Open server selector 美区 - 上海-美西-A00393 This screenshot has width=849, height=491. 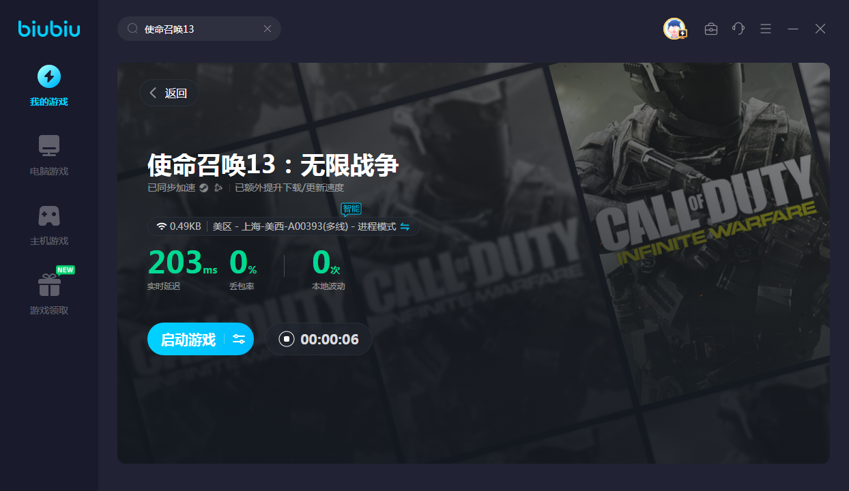[x=304, y=226]
